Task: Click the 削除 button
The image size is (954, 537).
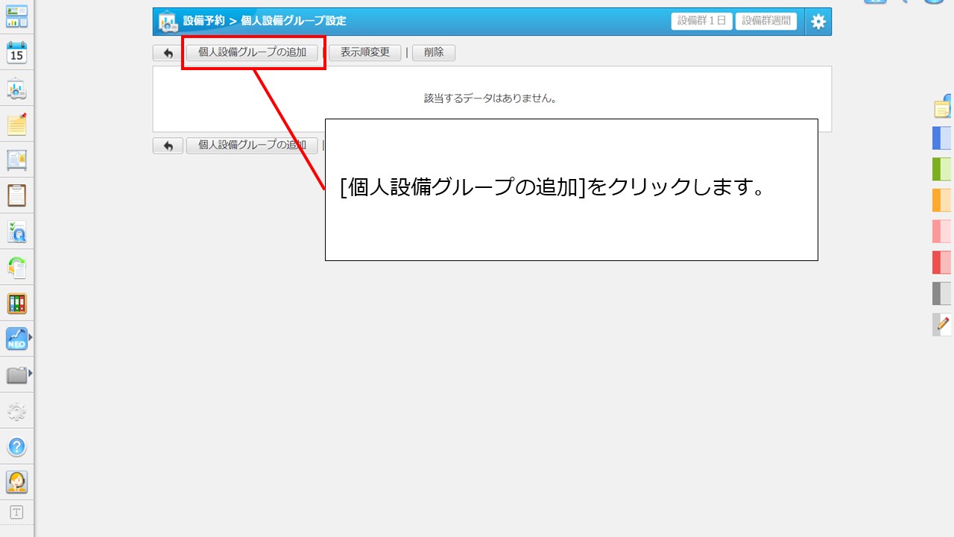Action: click(x=434, y=53)
